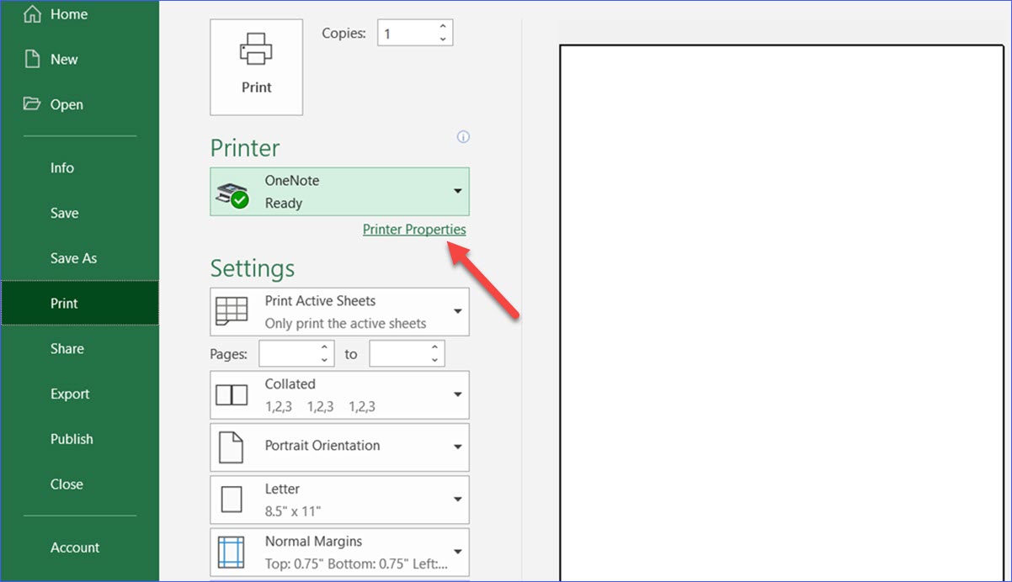Click the OneNote printer icon
The width and height of the screenshot is (1012, 582).
coord(232,191)
